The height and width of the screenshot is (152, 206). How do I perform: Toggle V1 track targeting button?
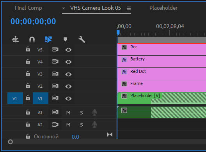coord(41,98)
